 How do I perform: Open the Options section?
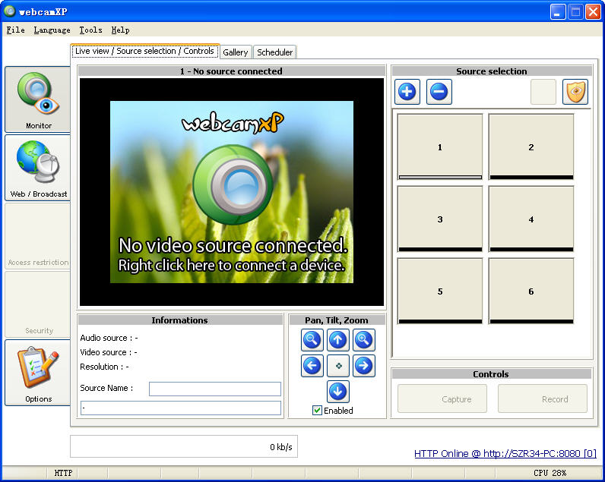tap(38, 373)
